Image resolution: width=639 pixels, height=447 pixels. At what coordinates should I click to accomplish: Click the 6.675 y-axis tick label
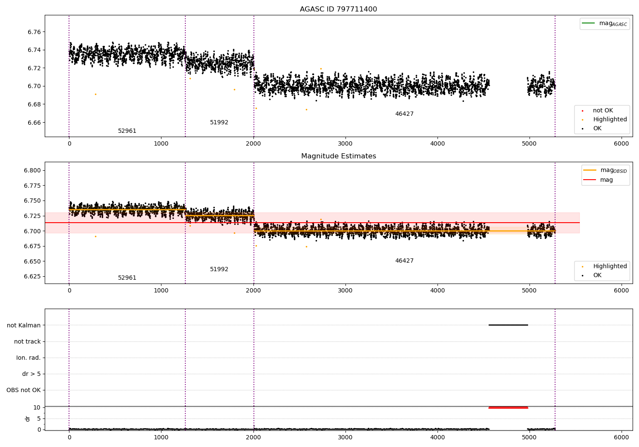coord(32,246)
